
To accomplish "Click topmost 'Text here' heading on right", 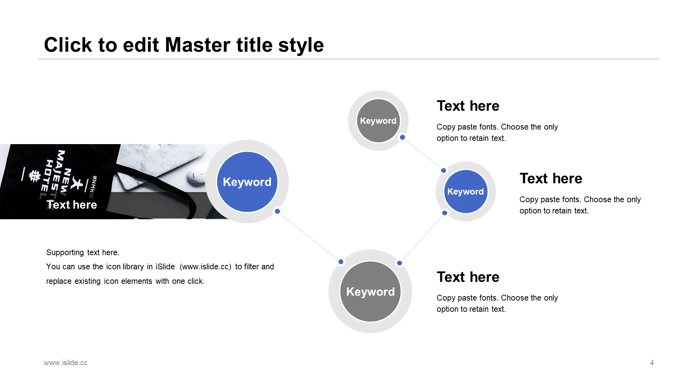I will [x=468, y=106].
